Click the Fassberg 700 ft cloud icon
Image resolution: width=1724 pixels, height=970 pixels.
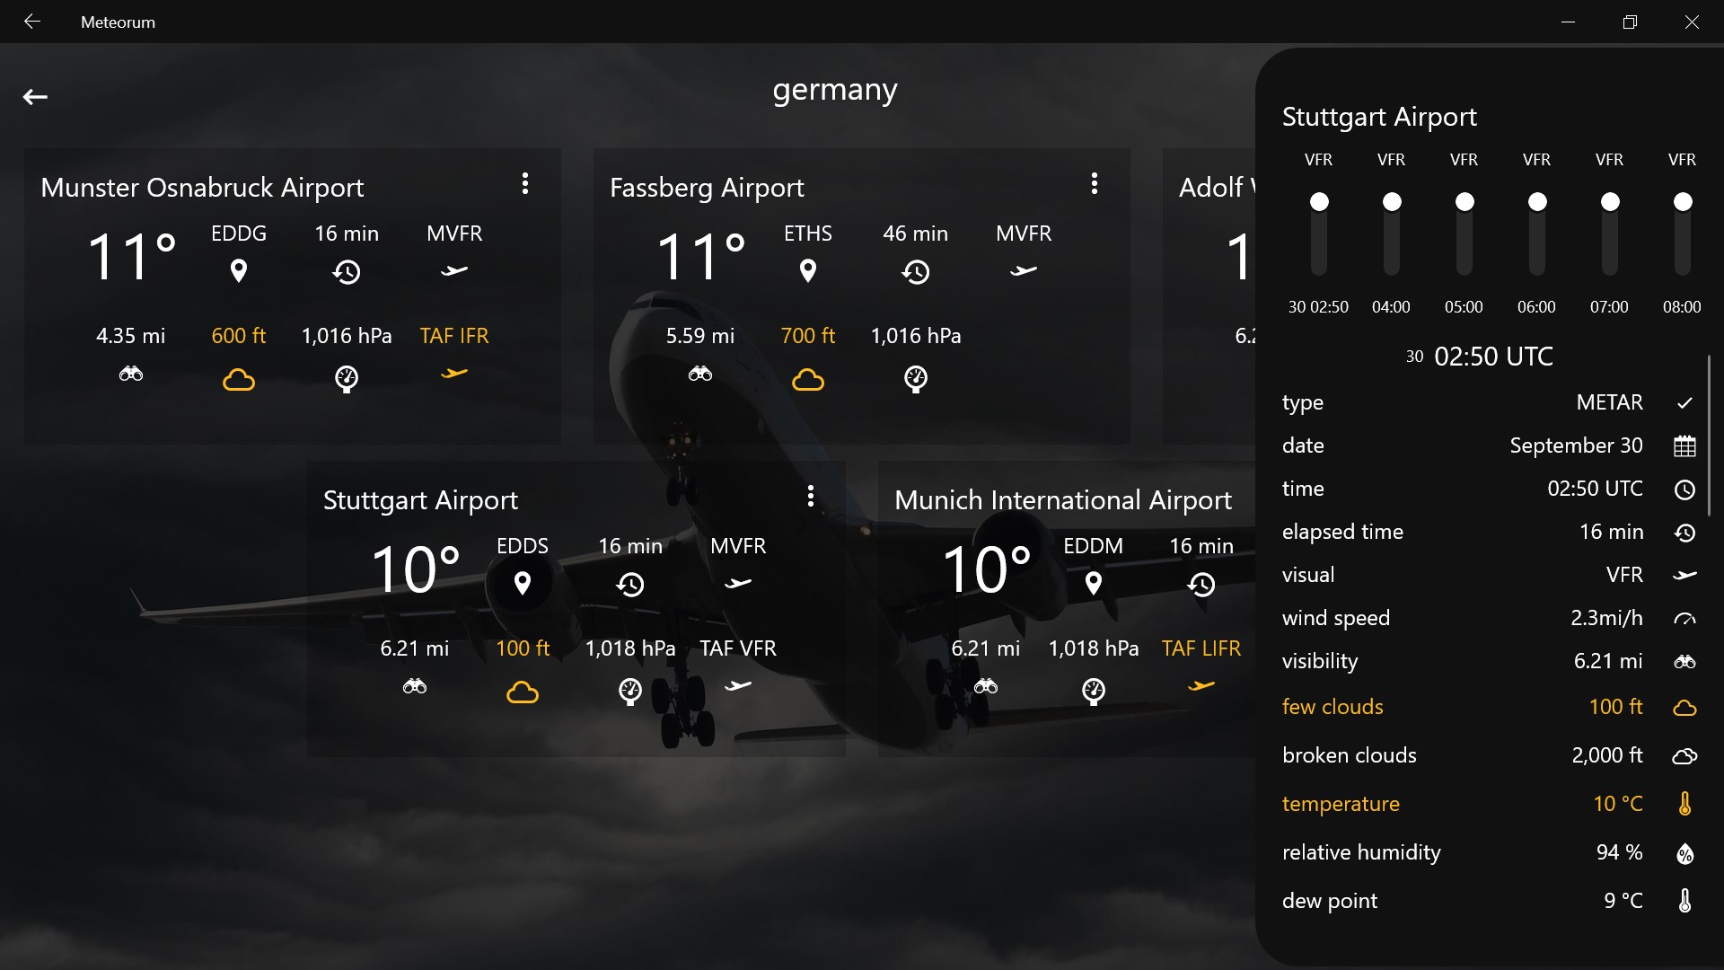[808, 380]
